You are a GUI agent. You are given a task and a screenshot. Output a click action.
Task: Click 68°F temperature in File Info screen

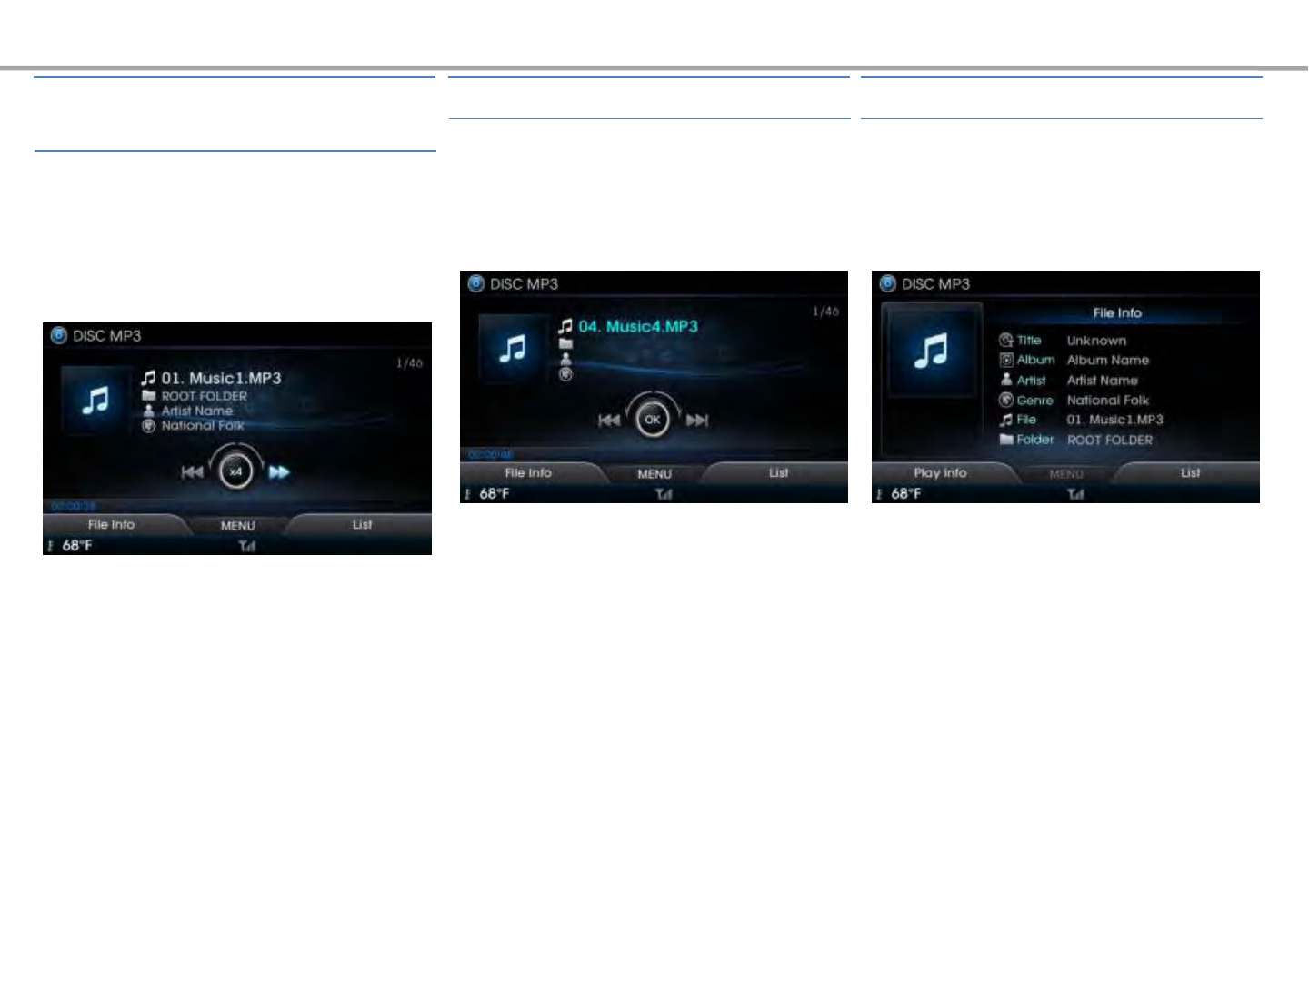pyautogui.click(x=906, y=494)
